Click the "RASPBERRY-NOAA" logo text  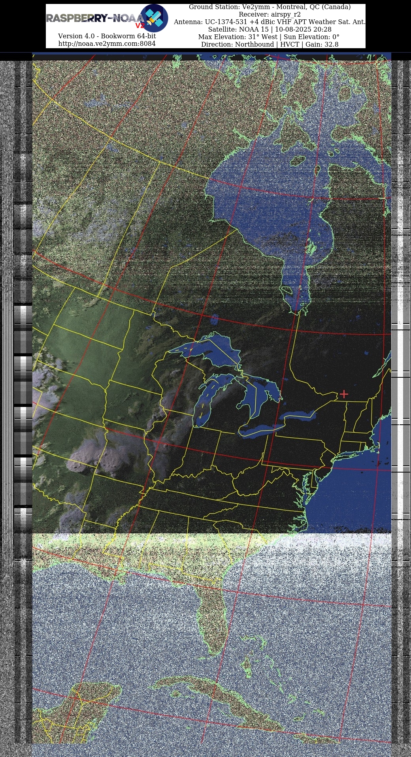95,18
